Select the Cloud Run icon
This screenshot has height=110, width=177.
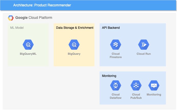[144, 45]
